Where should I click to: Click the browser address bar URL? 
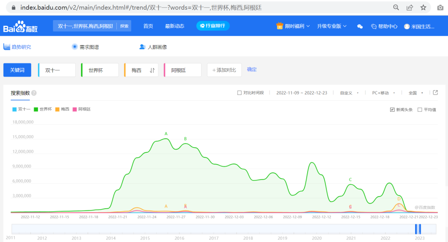pyautogui.click(x=141, y=8)
